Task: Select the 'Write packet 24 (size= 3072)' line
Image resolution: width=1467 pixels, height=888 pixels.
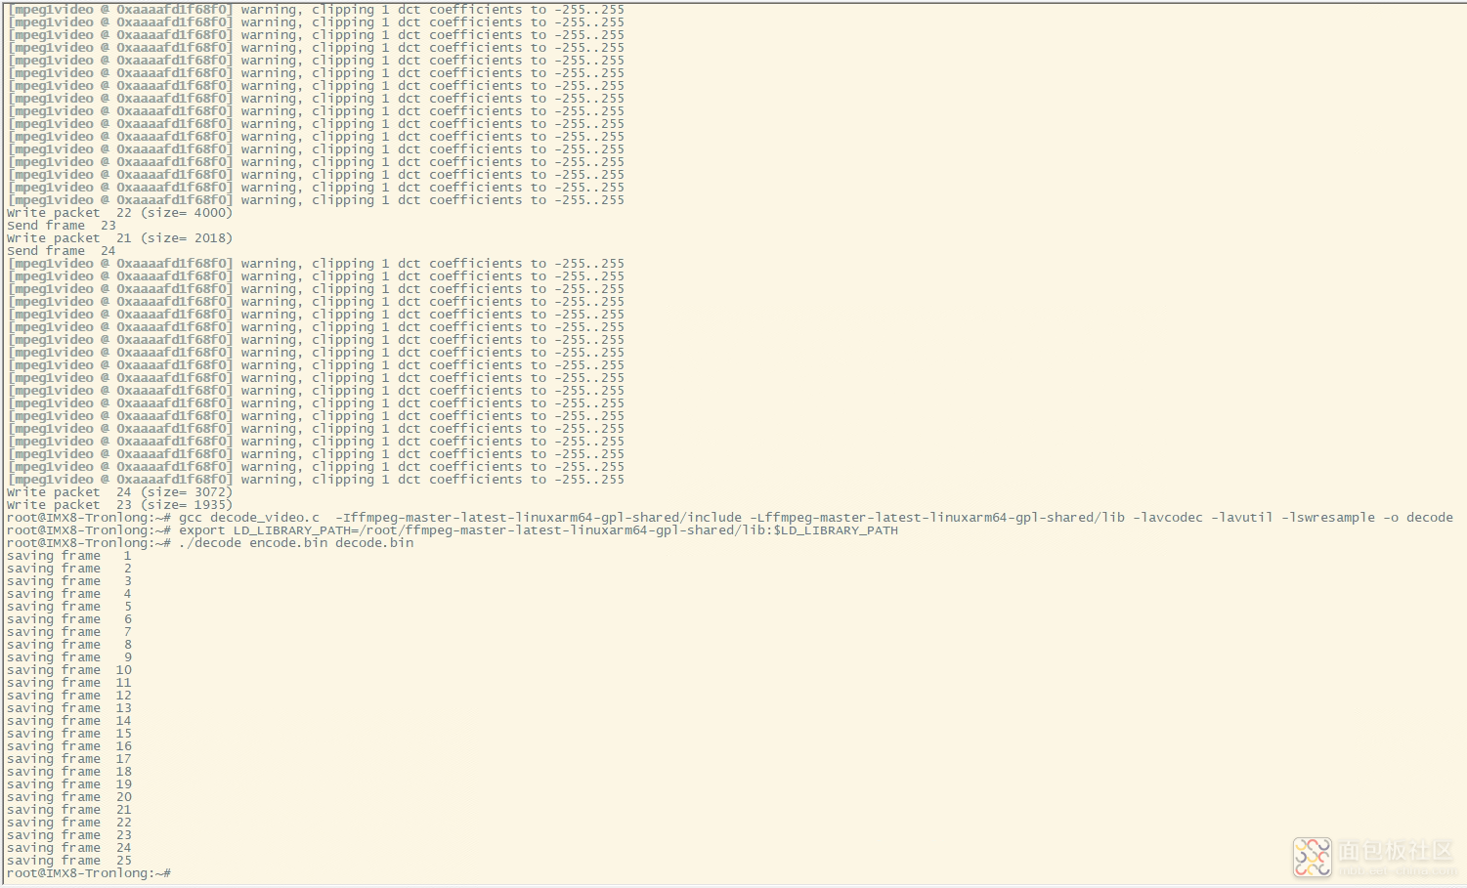Action: coord(119,492)
